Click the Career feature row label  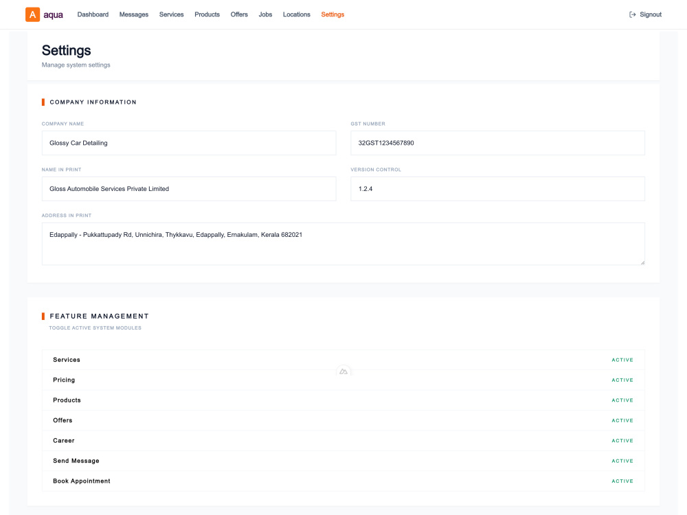(x=63, y=441)
